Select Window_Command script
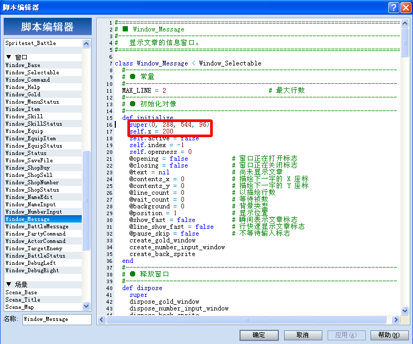Viewport: 413px width, 344px height. click(44, 80)
